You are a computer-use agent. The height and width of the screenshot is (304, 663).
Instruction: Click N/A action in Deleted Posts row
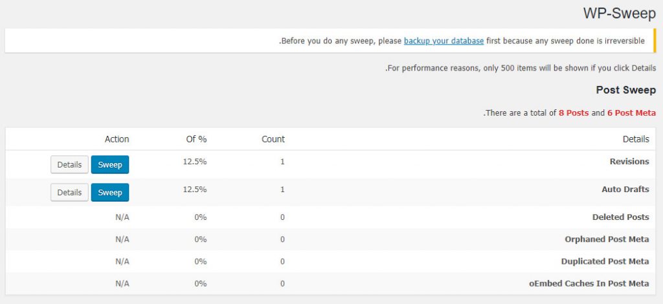122,217
